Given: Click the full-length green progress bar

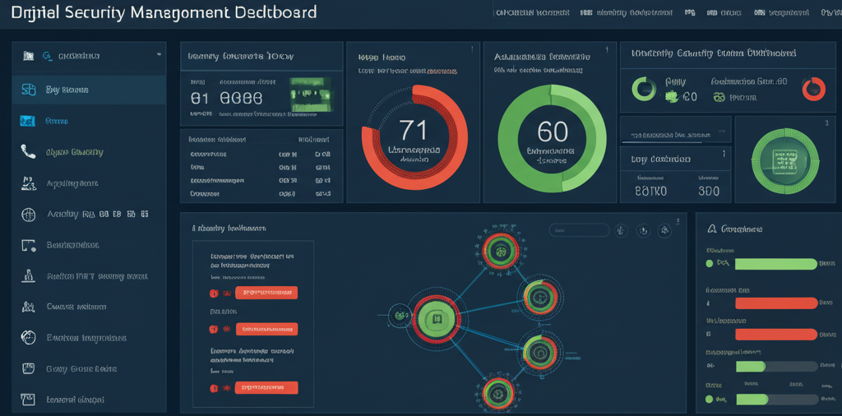Looking at the screenshot, I should pyautogui.click(x=776, y=264).
